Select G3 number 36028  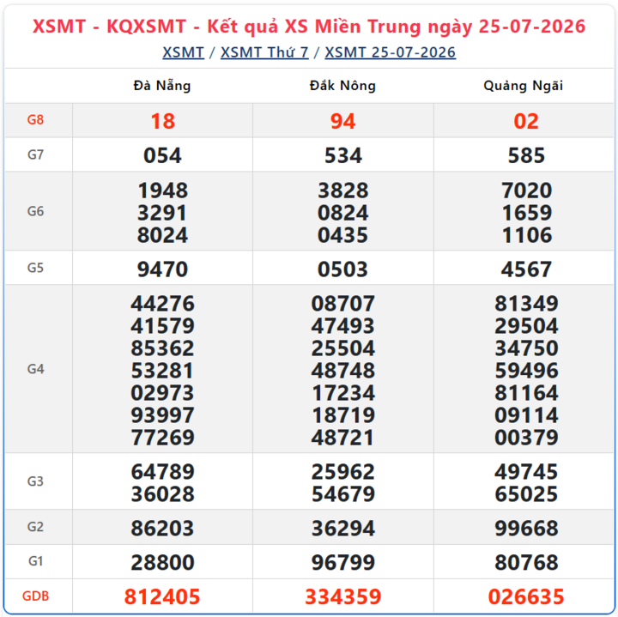click(163, 494)
